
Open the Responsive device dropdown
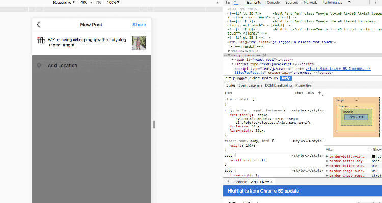coord(63,3)
